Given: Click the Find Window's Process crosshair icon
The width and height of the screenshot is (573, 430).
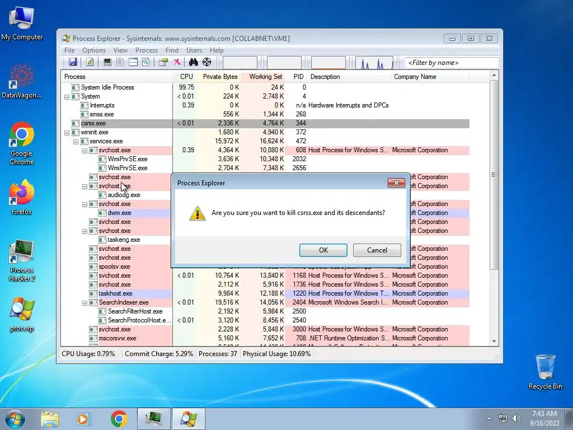Looking at the screenshot, I should click(207, 62).
